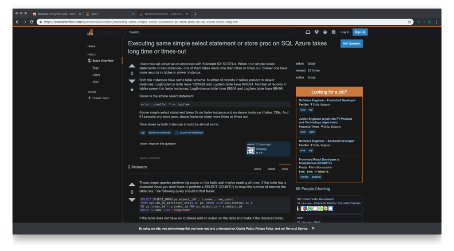The width and height of the screenshot is (454, 251).
Task: Open the help question-mark icon
Action: tap(325, 32)
